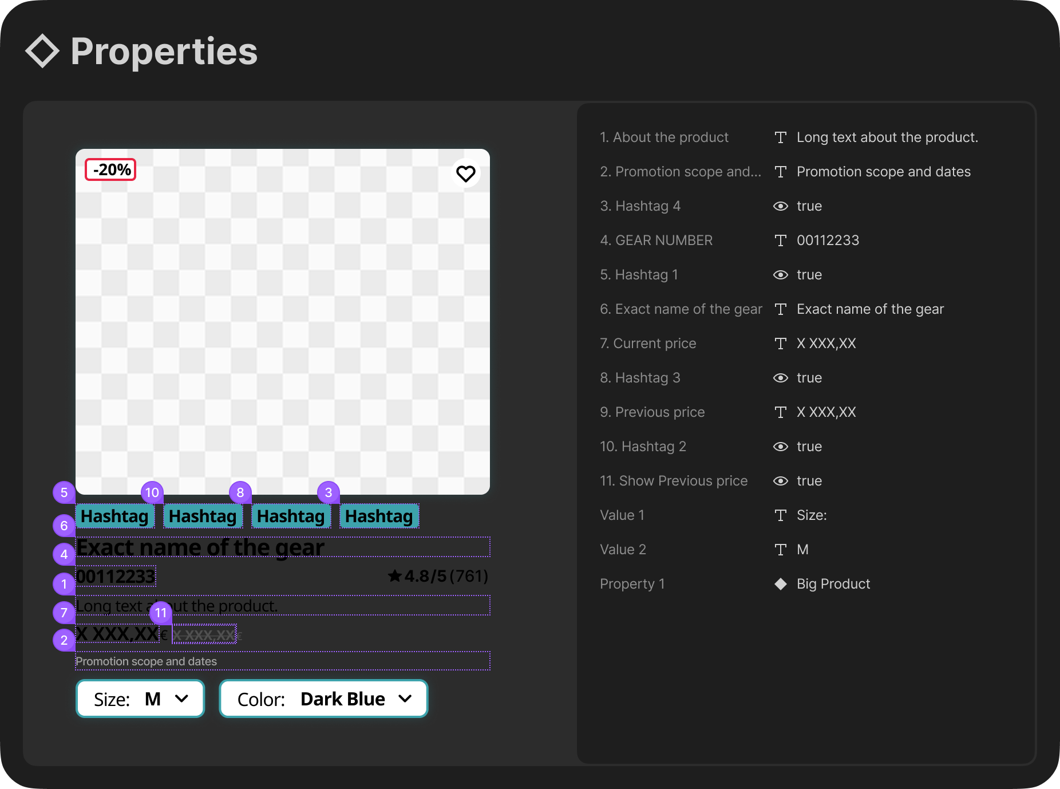1060x789 pixels.
Task: Click the 00112233 value in properties list
Action: 828,240
